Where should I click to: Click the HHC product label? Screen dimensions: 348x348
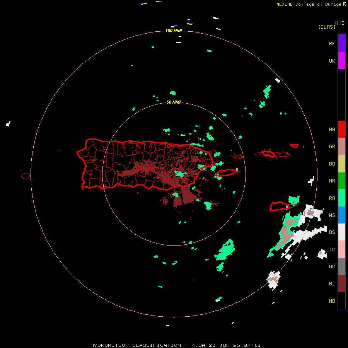pos(340,23)
